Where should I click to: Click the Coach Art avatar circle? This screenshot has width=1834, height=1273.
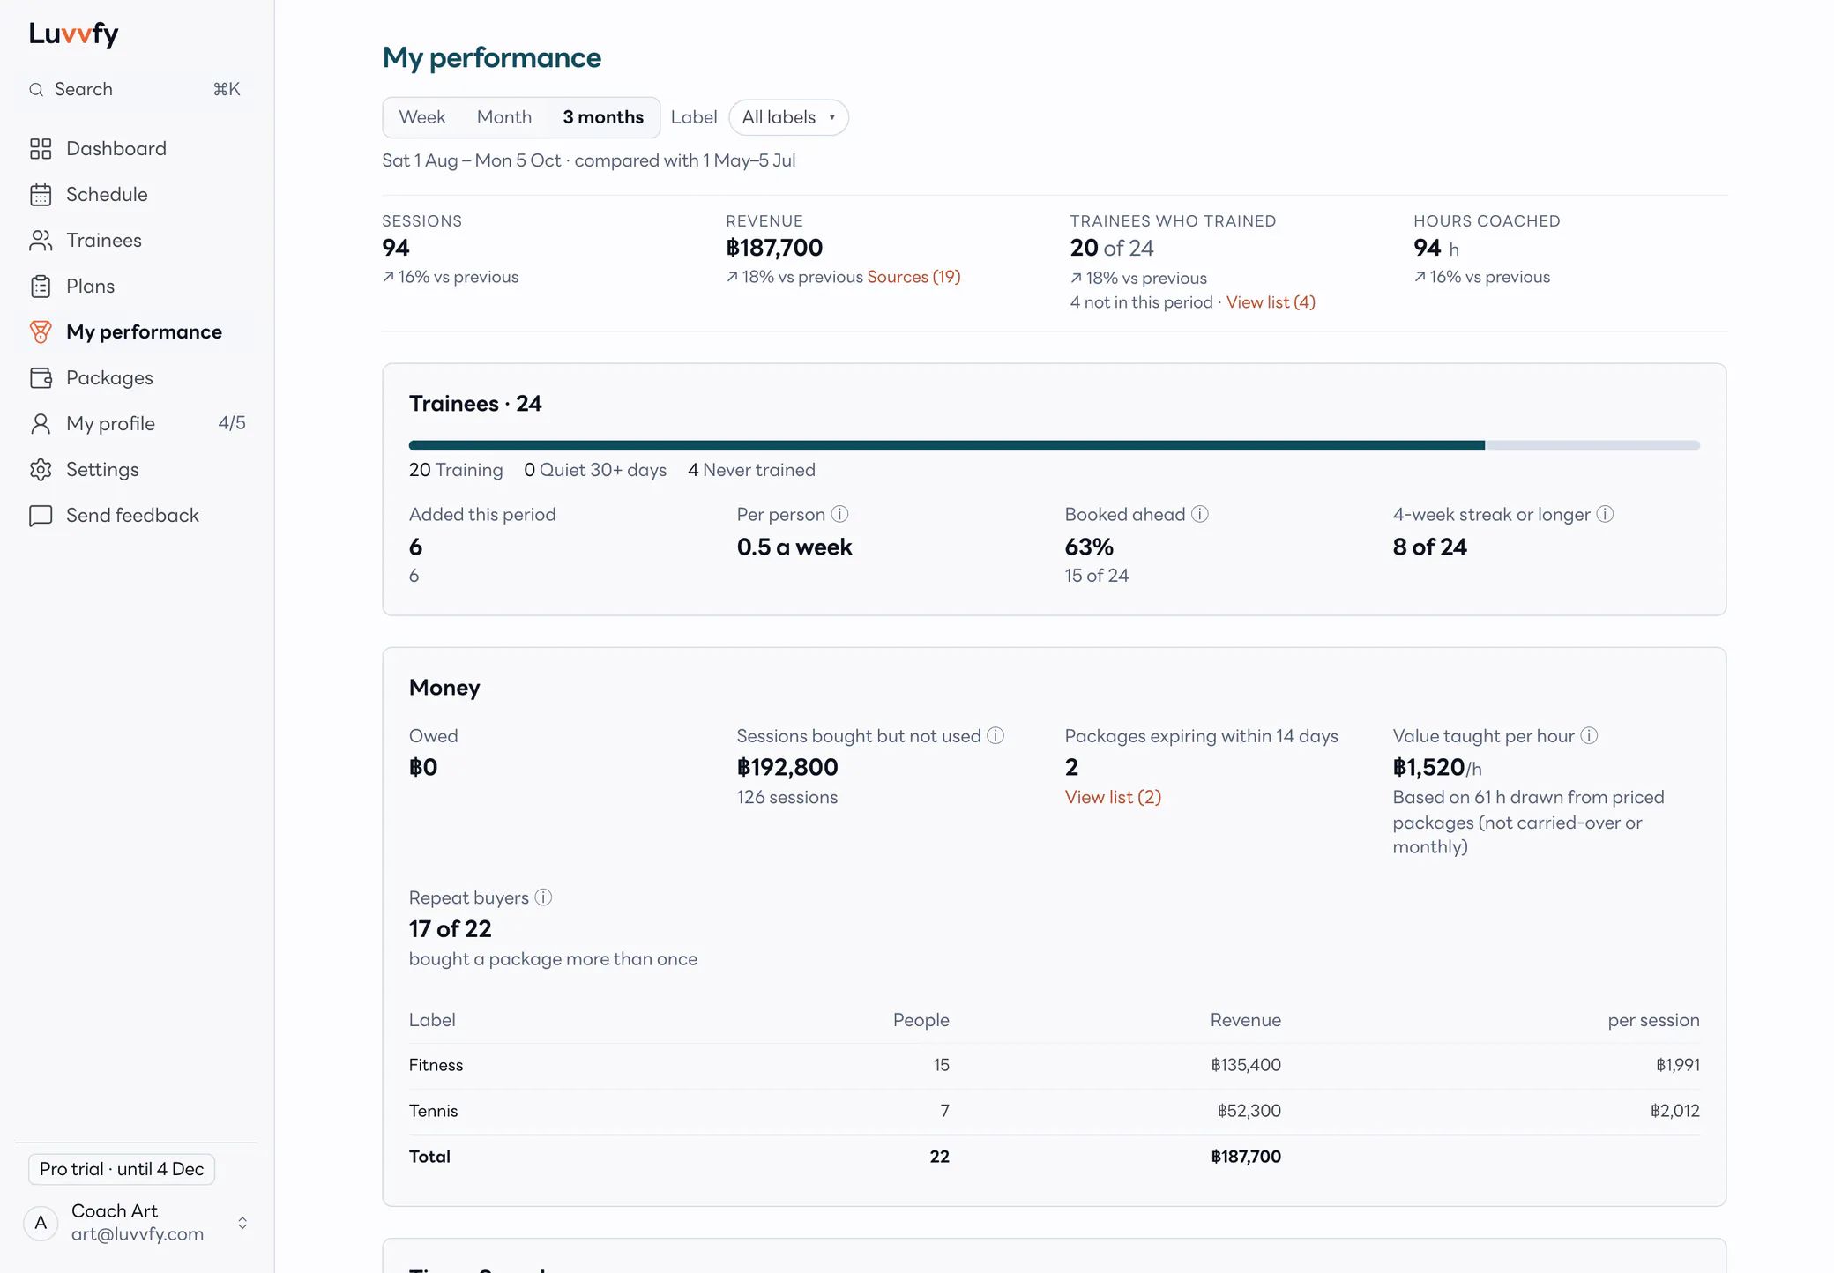(x=41, y=1223)
